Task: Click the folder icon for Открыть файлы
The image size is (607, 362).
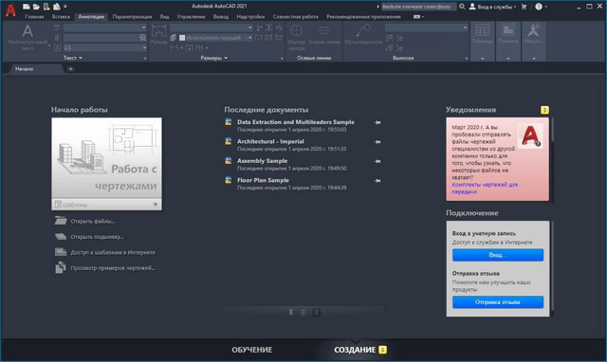Action: [x=61, y=221]
